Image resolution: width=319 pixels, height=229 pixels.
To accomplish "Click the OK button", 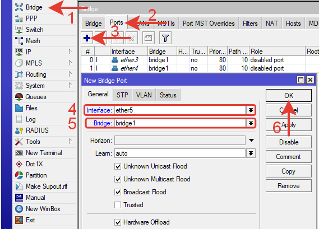I will click(x=289, y=96).
